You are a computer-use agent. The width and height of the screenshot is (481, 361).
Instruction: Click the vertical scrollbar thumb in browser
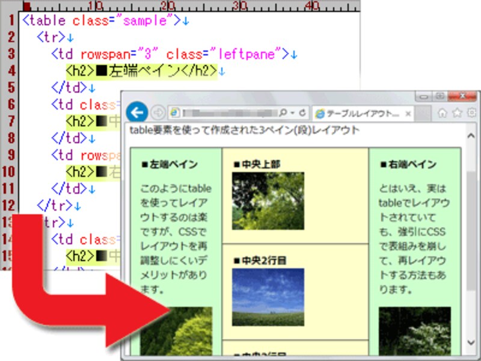coord(471,231)
